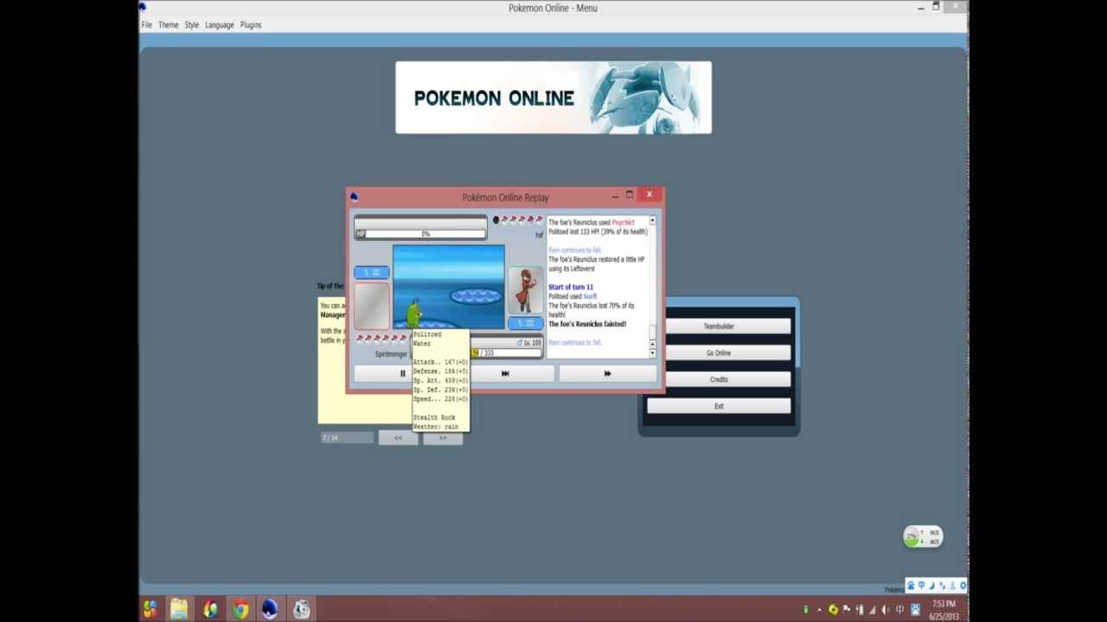The width and height of the screenshot is (1107, 622).
Task: Open the taskbar clock and date
Action: coord(944,611)
